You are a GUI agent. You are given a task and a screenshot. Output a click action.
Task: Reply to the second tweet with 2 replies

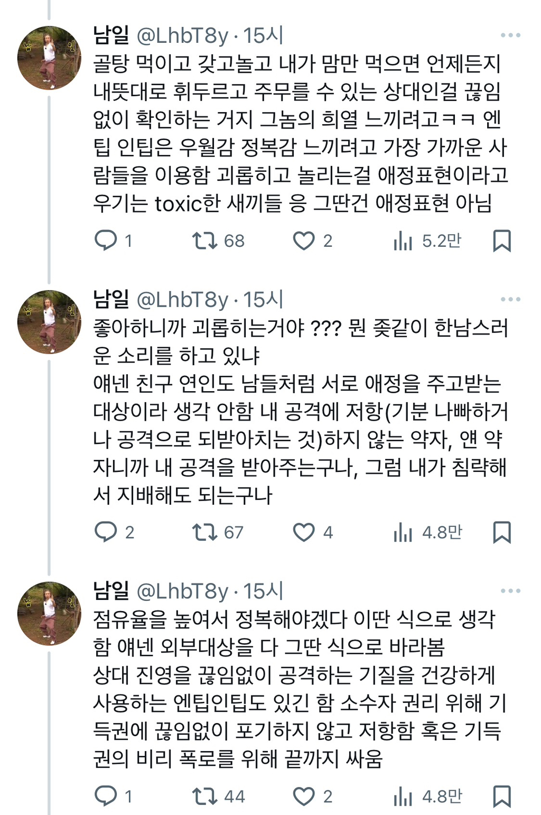106,532
